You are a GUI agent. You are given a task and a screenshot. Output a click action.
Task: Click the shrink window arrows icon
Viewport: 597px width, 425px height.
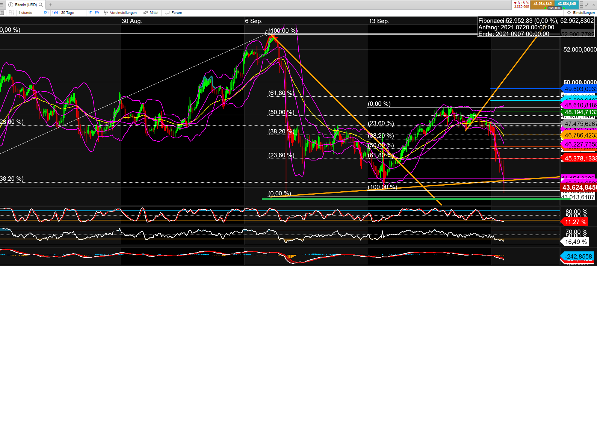point(587,5)
